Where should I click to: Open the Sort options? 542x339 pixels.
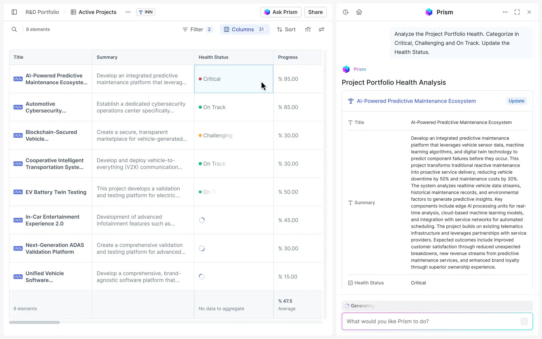(286, 29)
